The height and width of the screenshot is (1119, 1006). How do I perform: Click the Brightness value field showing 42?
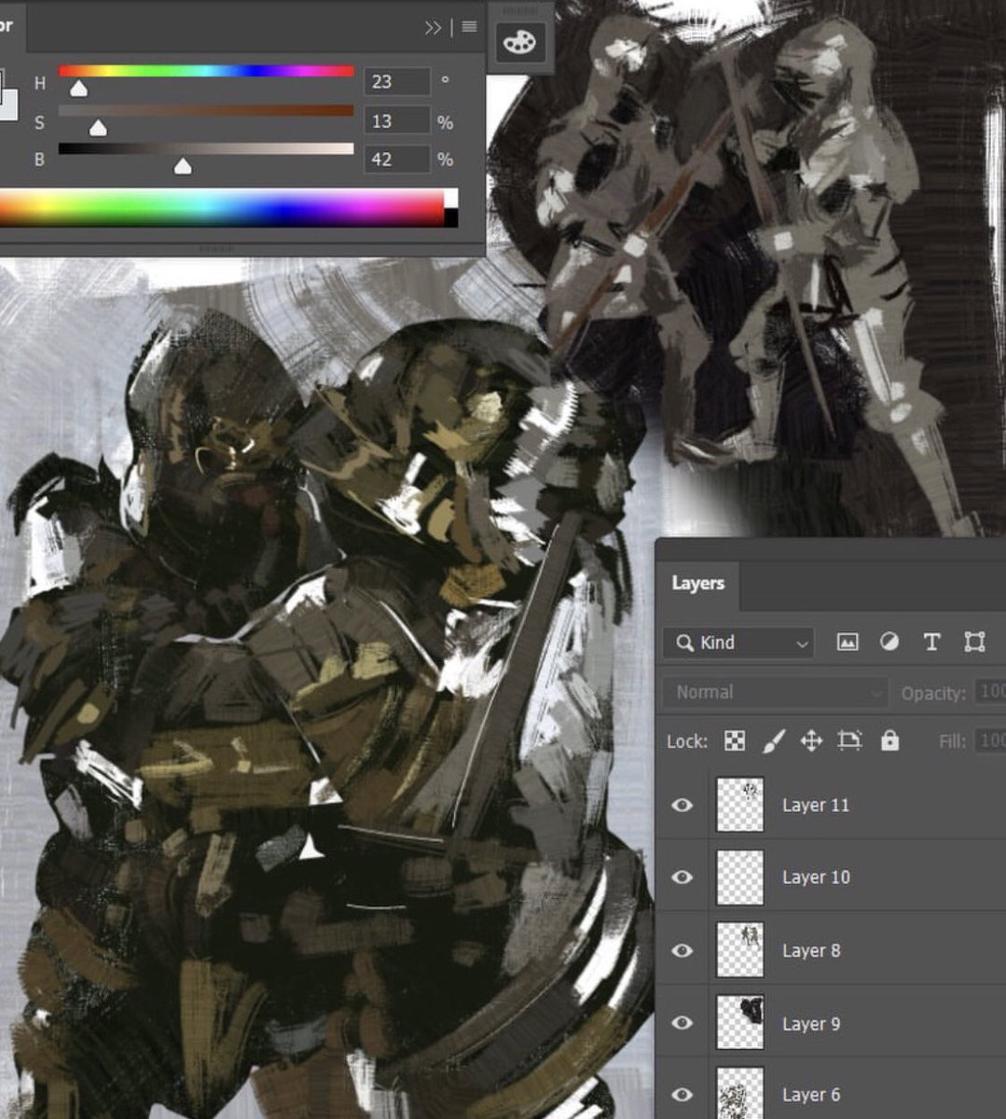pyautogui.click(x=396, y=159)
